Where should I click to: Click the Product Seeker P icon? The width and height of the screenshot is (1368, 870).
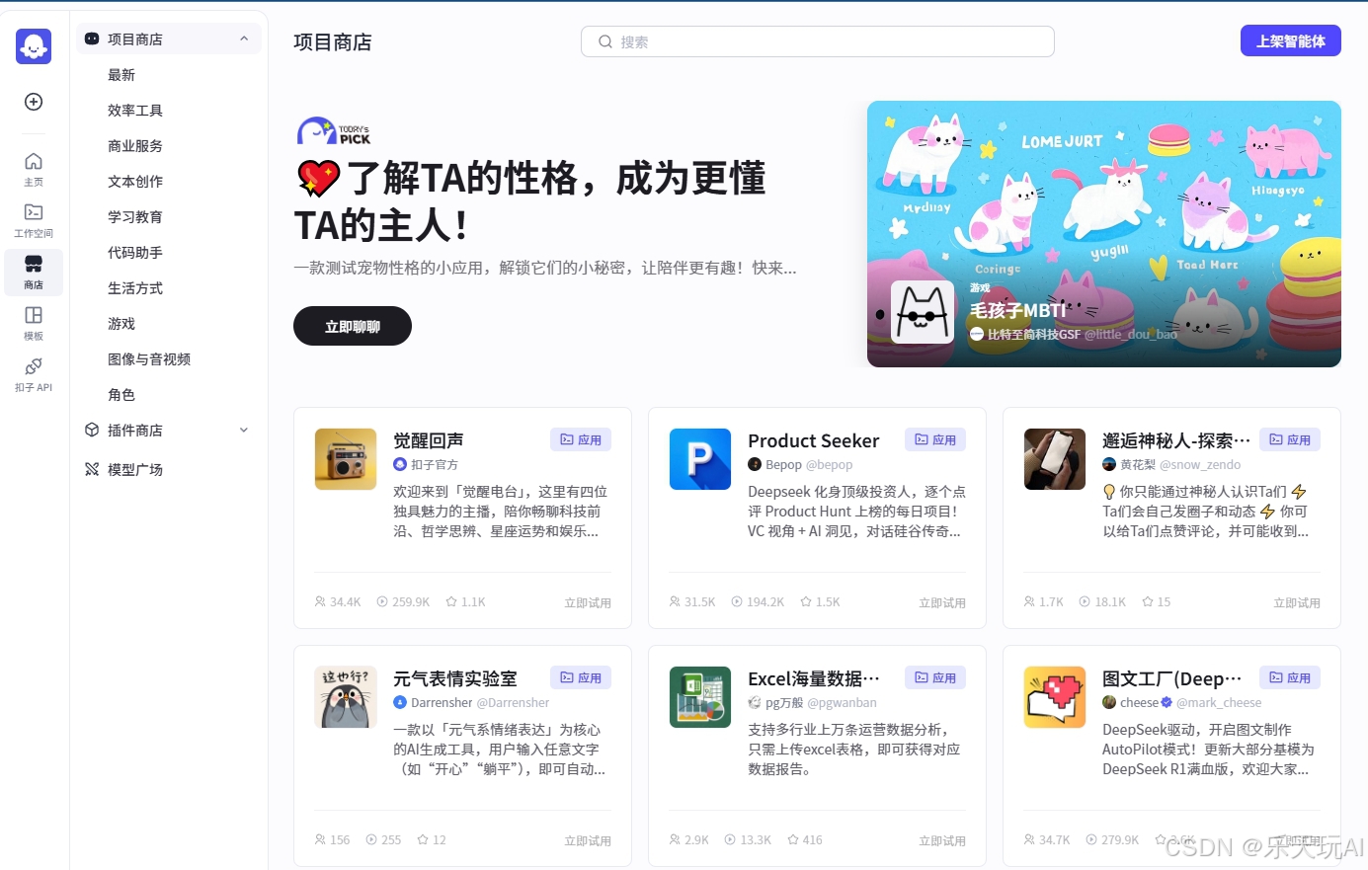pyautogui.click(x=700, y=459)
